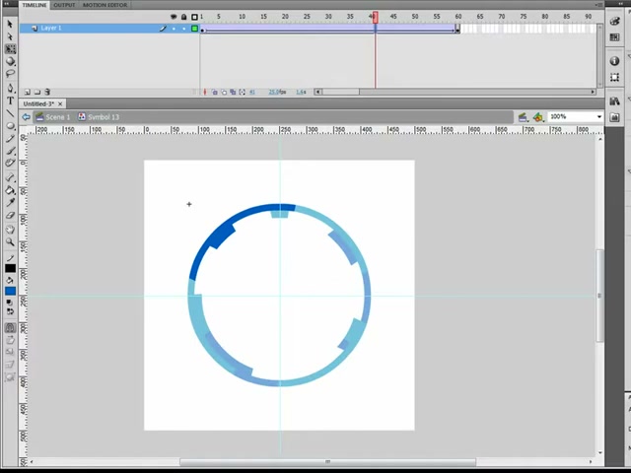Image resolution: width=631 pixels, height=473 pixels.
Task: Toggle show or hide all layers eye
Action: [174, 17]
